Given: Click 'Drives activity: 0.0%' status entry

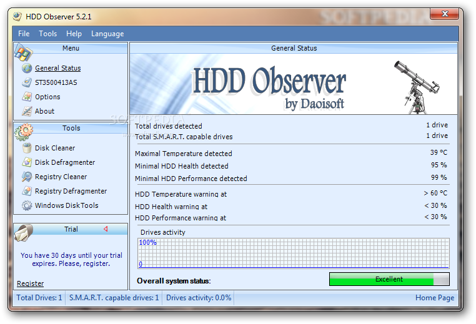Looking at the screenshot, I should pos(199,298).
